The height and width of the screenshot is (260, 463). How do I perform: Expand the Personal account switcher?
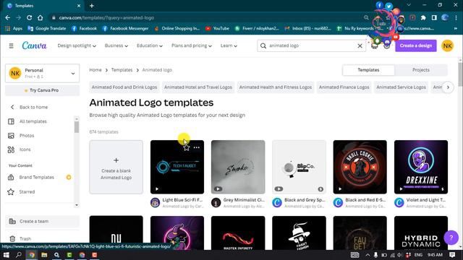coord(42,73)
